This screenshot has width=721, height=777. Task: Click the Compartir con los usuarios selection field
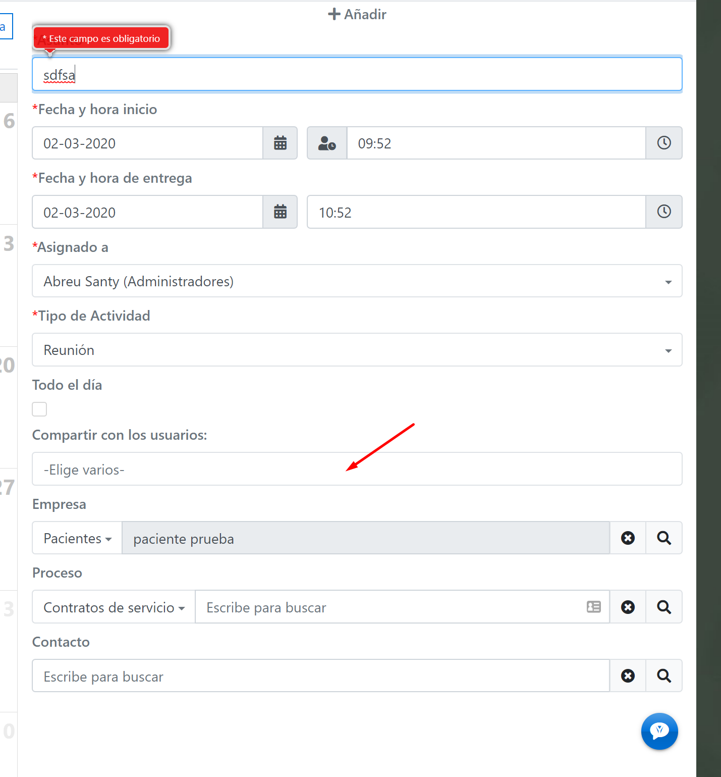(x=357, y=469)
